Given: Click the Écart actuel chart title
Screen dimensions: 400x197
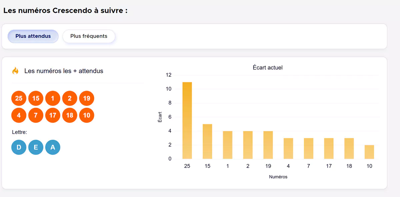Looking at the screenshot, I should click(267, 67).
